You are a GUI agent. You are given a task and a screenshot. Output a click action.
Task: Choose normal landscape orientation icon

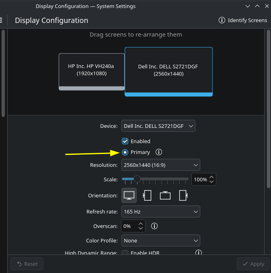[x=129, y=195]
